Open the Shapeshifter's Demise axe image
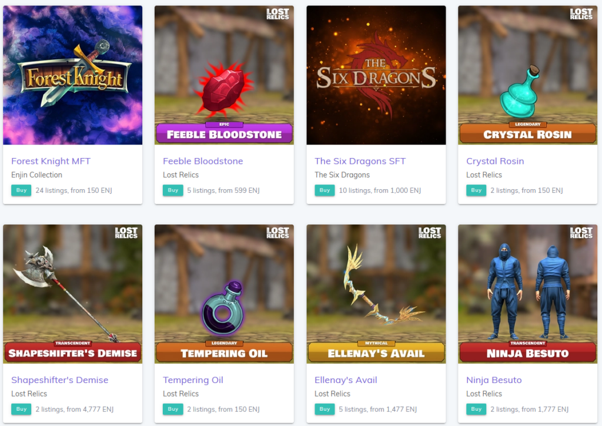 click(72, 294)
